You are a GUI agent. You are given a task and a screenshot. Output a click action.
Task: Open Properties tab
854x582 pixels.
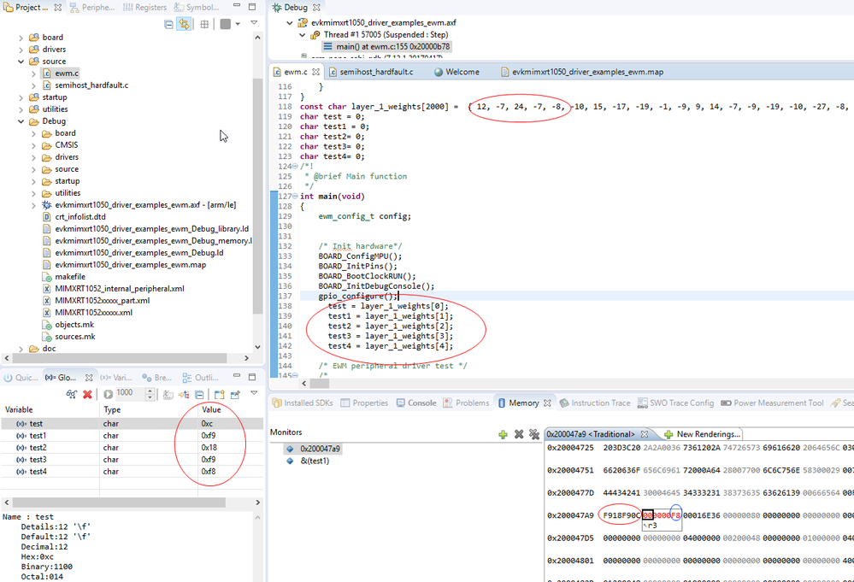tap(364, 403)
